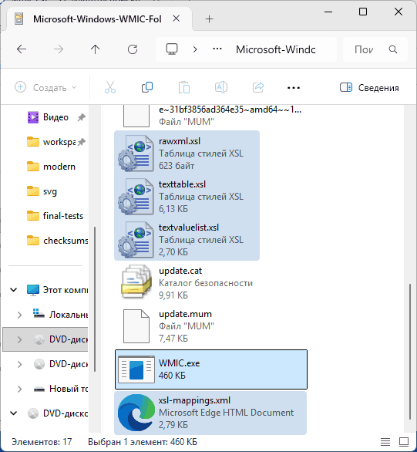Show hidden path segments via ellipsis

click(217, 49)
